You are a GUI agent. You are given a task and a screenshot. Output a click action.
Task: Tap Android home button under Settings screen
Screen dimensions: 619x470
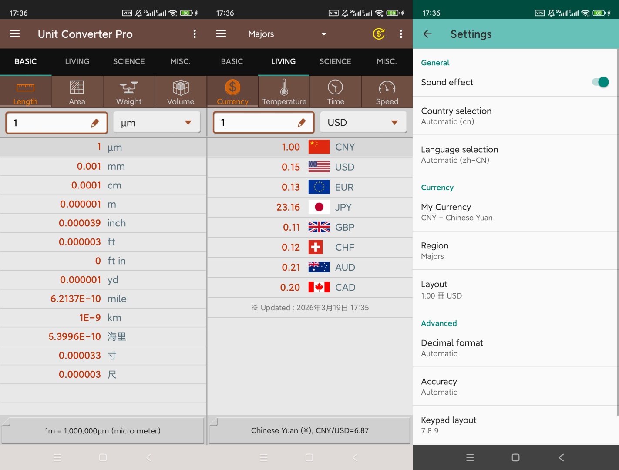click(x=516, y=457)
